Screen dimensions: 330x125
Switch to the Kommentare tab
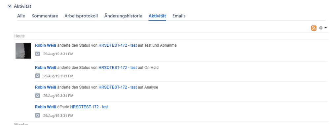pyautogui.click(x=45, y=16)
